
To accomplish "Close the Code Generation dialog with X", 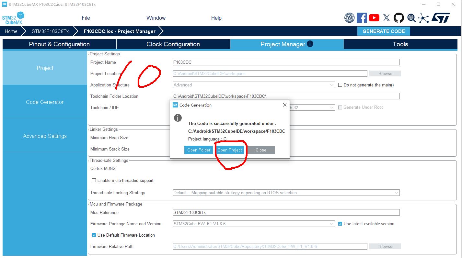I will coord(285,105).
